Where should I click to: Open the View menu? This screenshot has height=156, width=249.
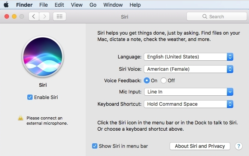coord(77,5)
